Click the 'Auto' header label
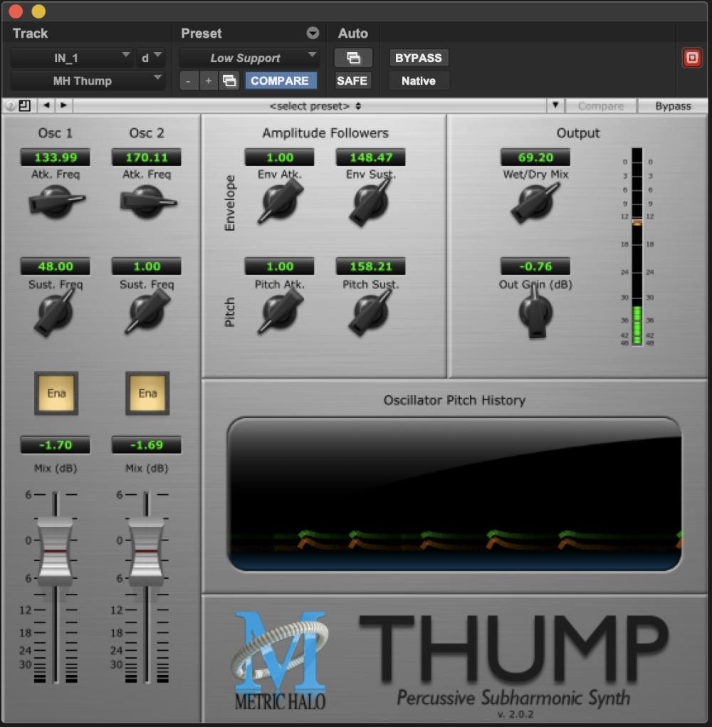This screenshot has height=727, width=712. click(352, 33)
